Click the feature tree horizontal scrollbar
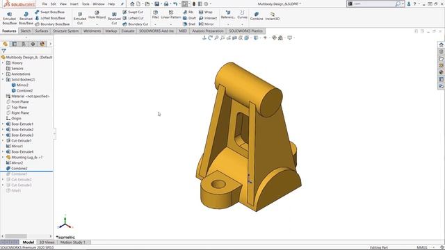This screenshot has height=250, width=445. coord(16,236)
